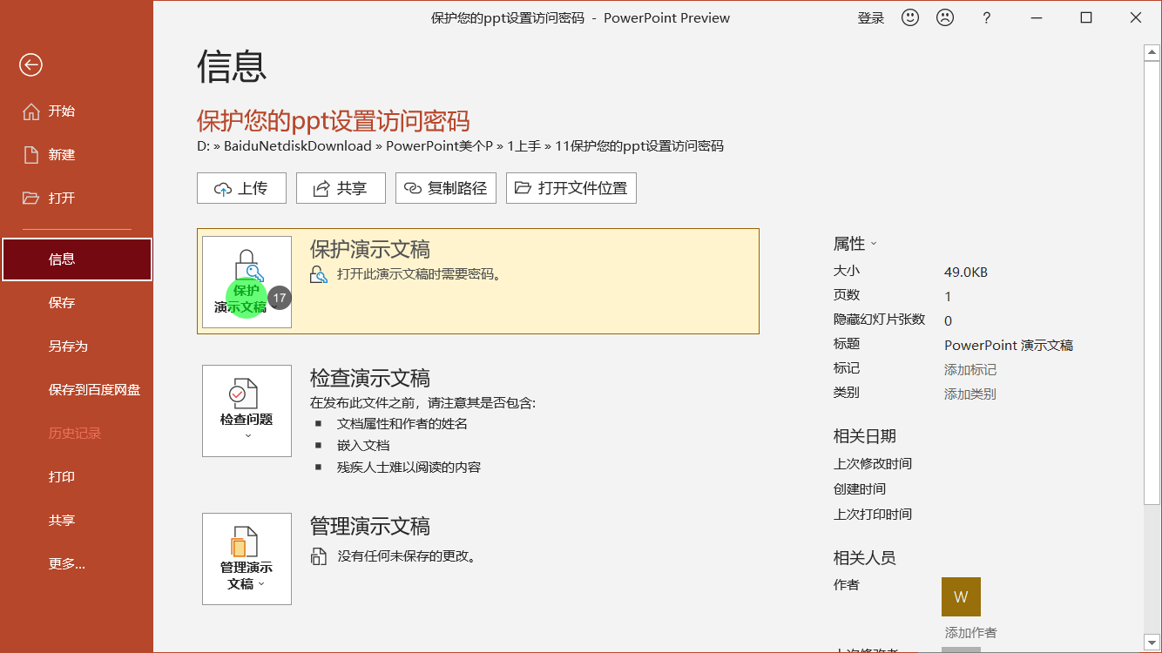Select 更多... in the sidebar
This screenshot has width=1162, height=653.
click(77, 564)
